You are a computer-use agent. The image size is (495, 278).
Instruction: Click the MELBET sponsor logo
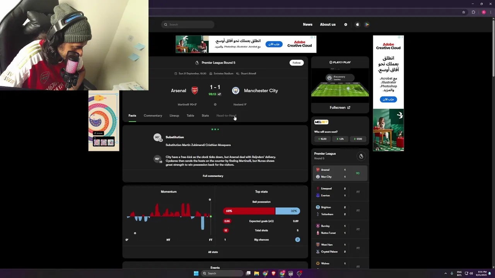(x=321, y=122)
